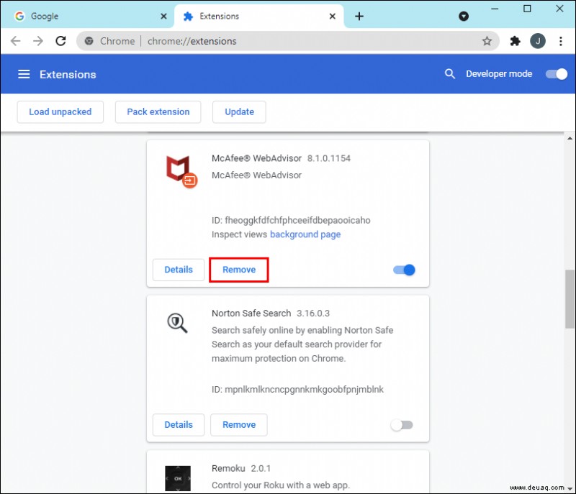Enable the Norton Safe Search extension
This screenshot has height=494, width=576.
point(402,425)
